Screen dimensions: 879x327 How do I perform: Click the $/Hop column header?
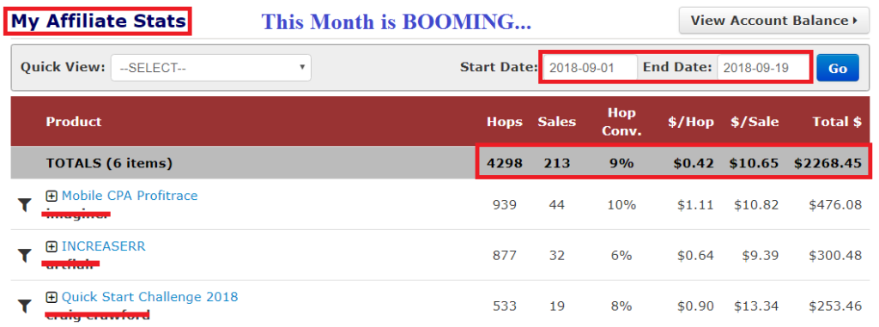691,122
